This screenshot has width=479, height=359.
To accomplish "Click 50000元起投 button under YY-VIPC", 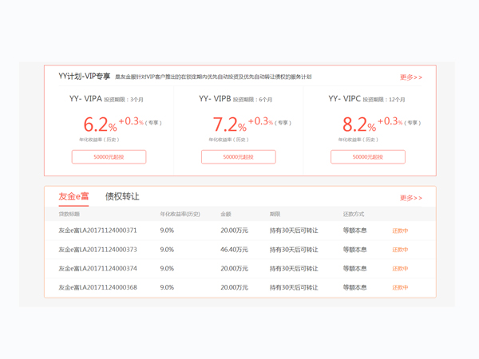I will [368, 157].
